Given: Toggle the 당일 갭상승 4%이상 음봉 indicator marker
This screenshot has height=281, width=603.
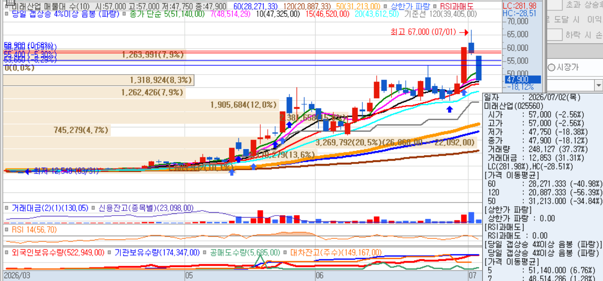Looking at the screenshot, I should coord(6,14).
